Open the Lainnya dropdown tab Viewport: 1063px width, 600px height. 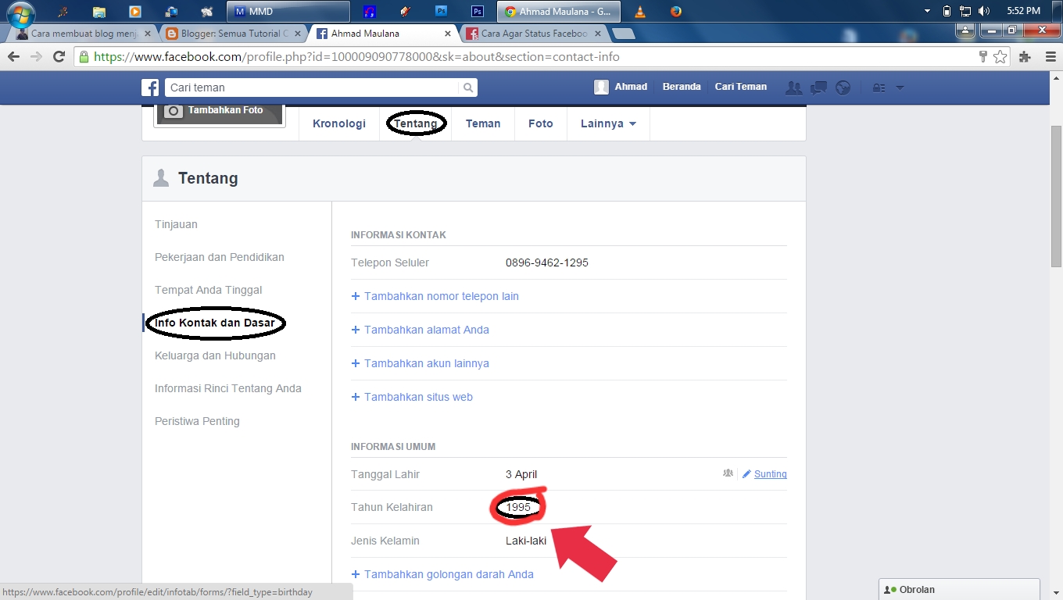click(608, 123)
